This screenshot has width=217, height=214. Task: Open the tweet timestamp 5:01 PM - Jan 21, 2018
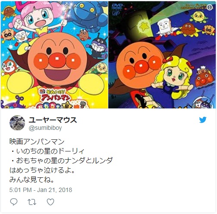click(x=41, y=190)
